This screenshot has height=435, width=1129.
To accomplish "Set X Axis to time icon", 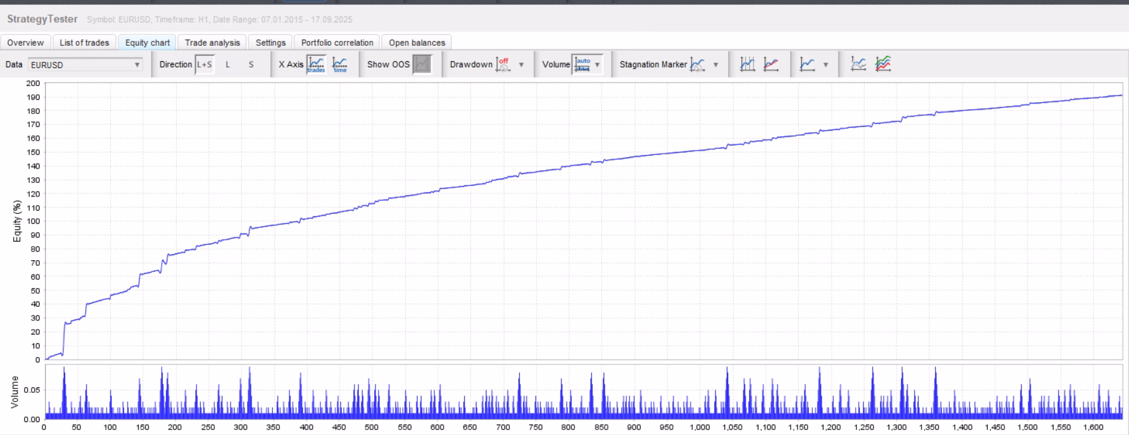I will 340,64.
